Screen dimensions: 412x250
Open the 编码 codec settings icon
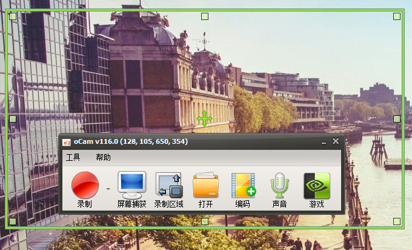click(x=242, y=189)
